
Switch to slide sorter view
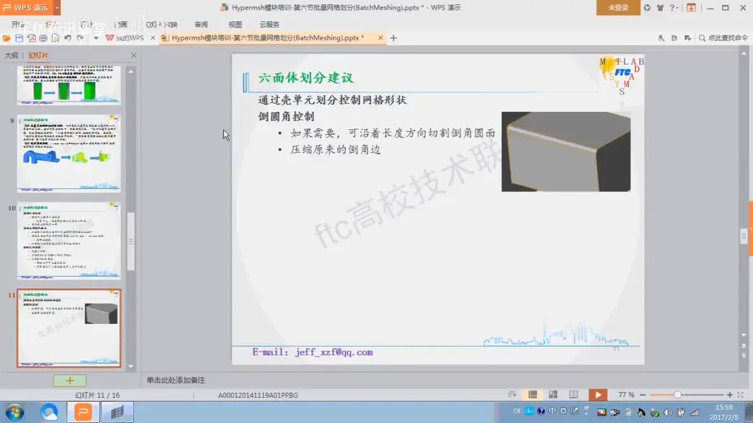[x=553, y=395]
